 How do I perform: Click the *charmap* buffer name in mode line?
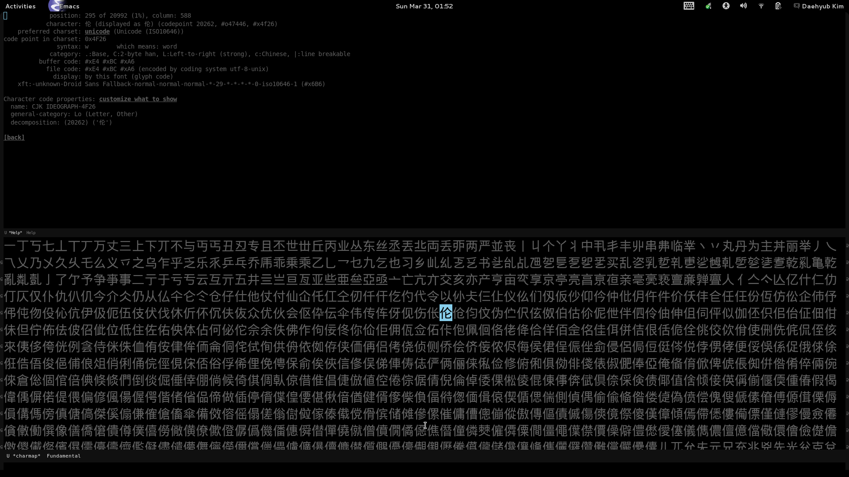pyautogui.click(x=27, y=456)
